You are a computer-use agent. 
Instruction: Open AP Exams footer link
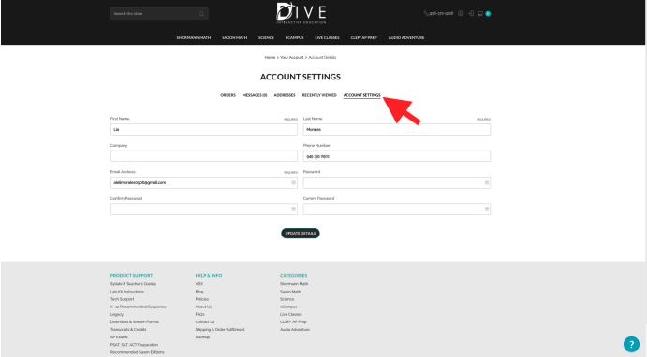(119, 337)
